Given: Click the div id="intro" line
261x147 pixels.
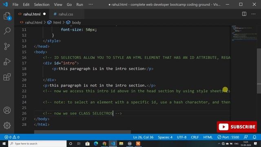Looking at the screenshot, I should [61, 63].
